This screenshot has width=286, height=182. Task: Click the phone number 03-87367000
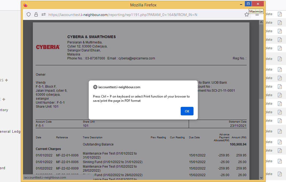(95, 58)
